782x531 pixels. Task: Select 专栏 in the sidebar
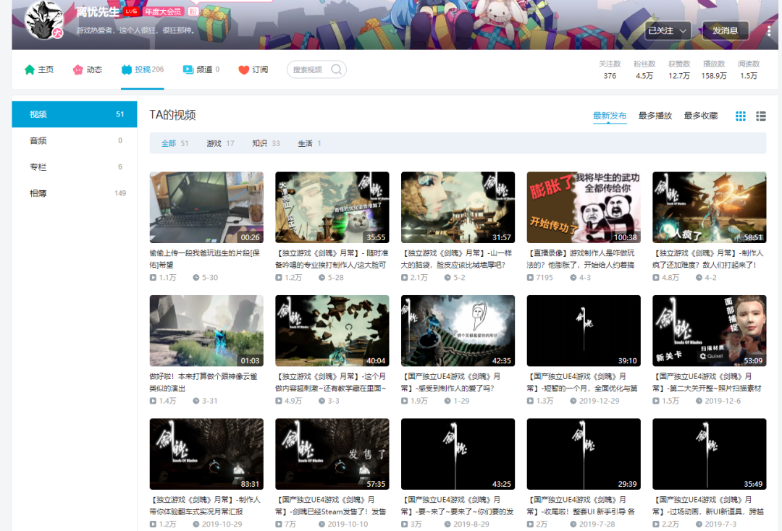point(75,167)
